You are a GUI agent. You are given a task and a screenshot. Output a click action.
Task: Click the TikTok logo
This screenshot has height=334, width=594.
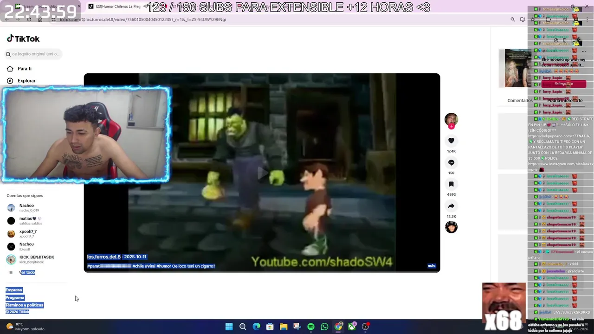(23, 39)
